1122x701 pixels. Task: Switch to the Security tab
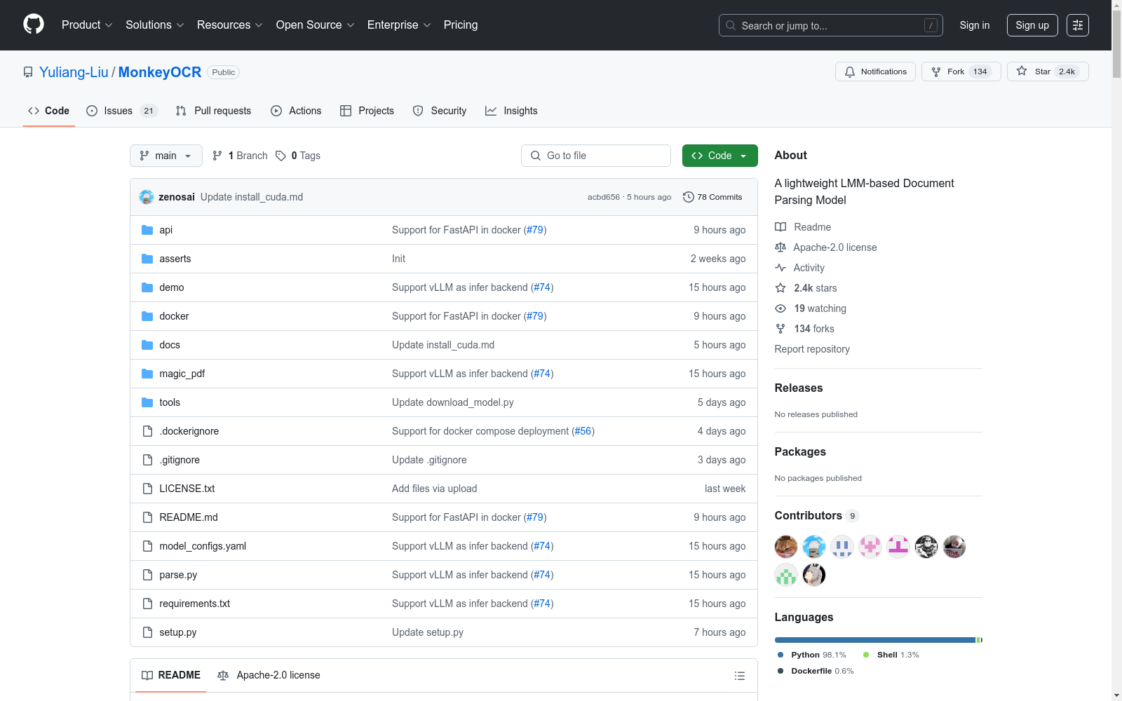[x=440, y=111]
